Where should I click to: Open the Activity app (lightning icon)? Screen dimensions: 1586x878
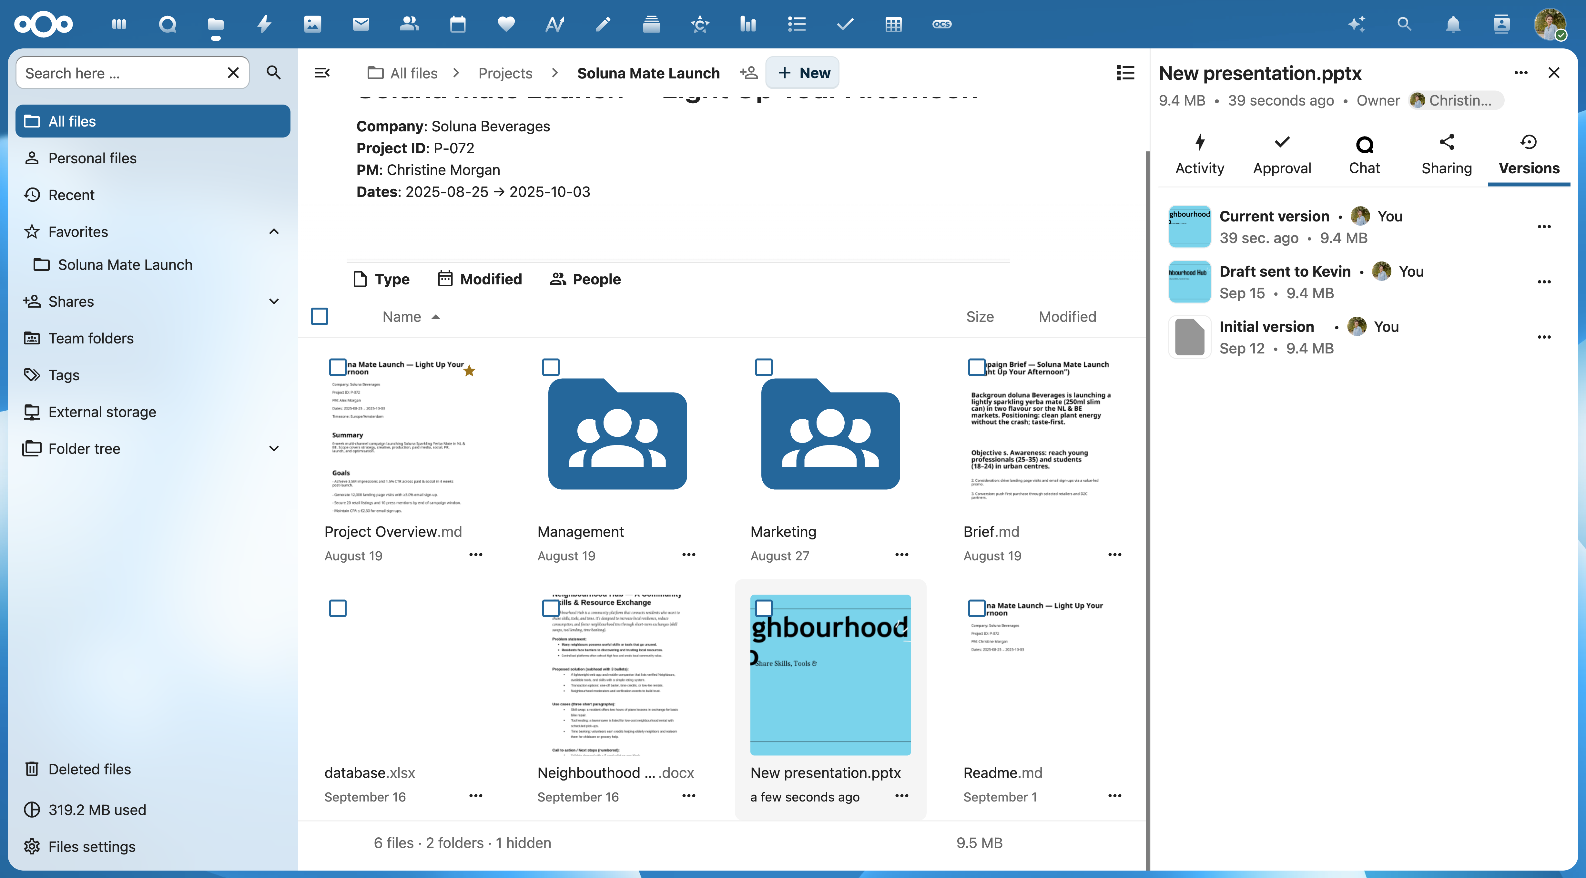tap(264, 24)
